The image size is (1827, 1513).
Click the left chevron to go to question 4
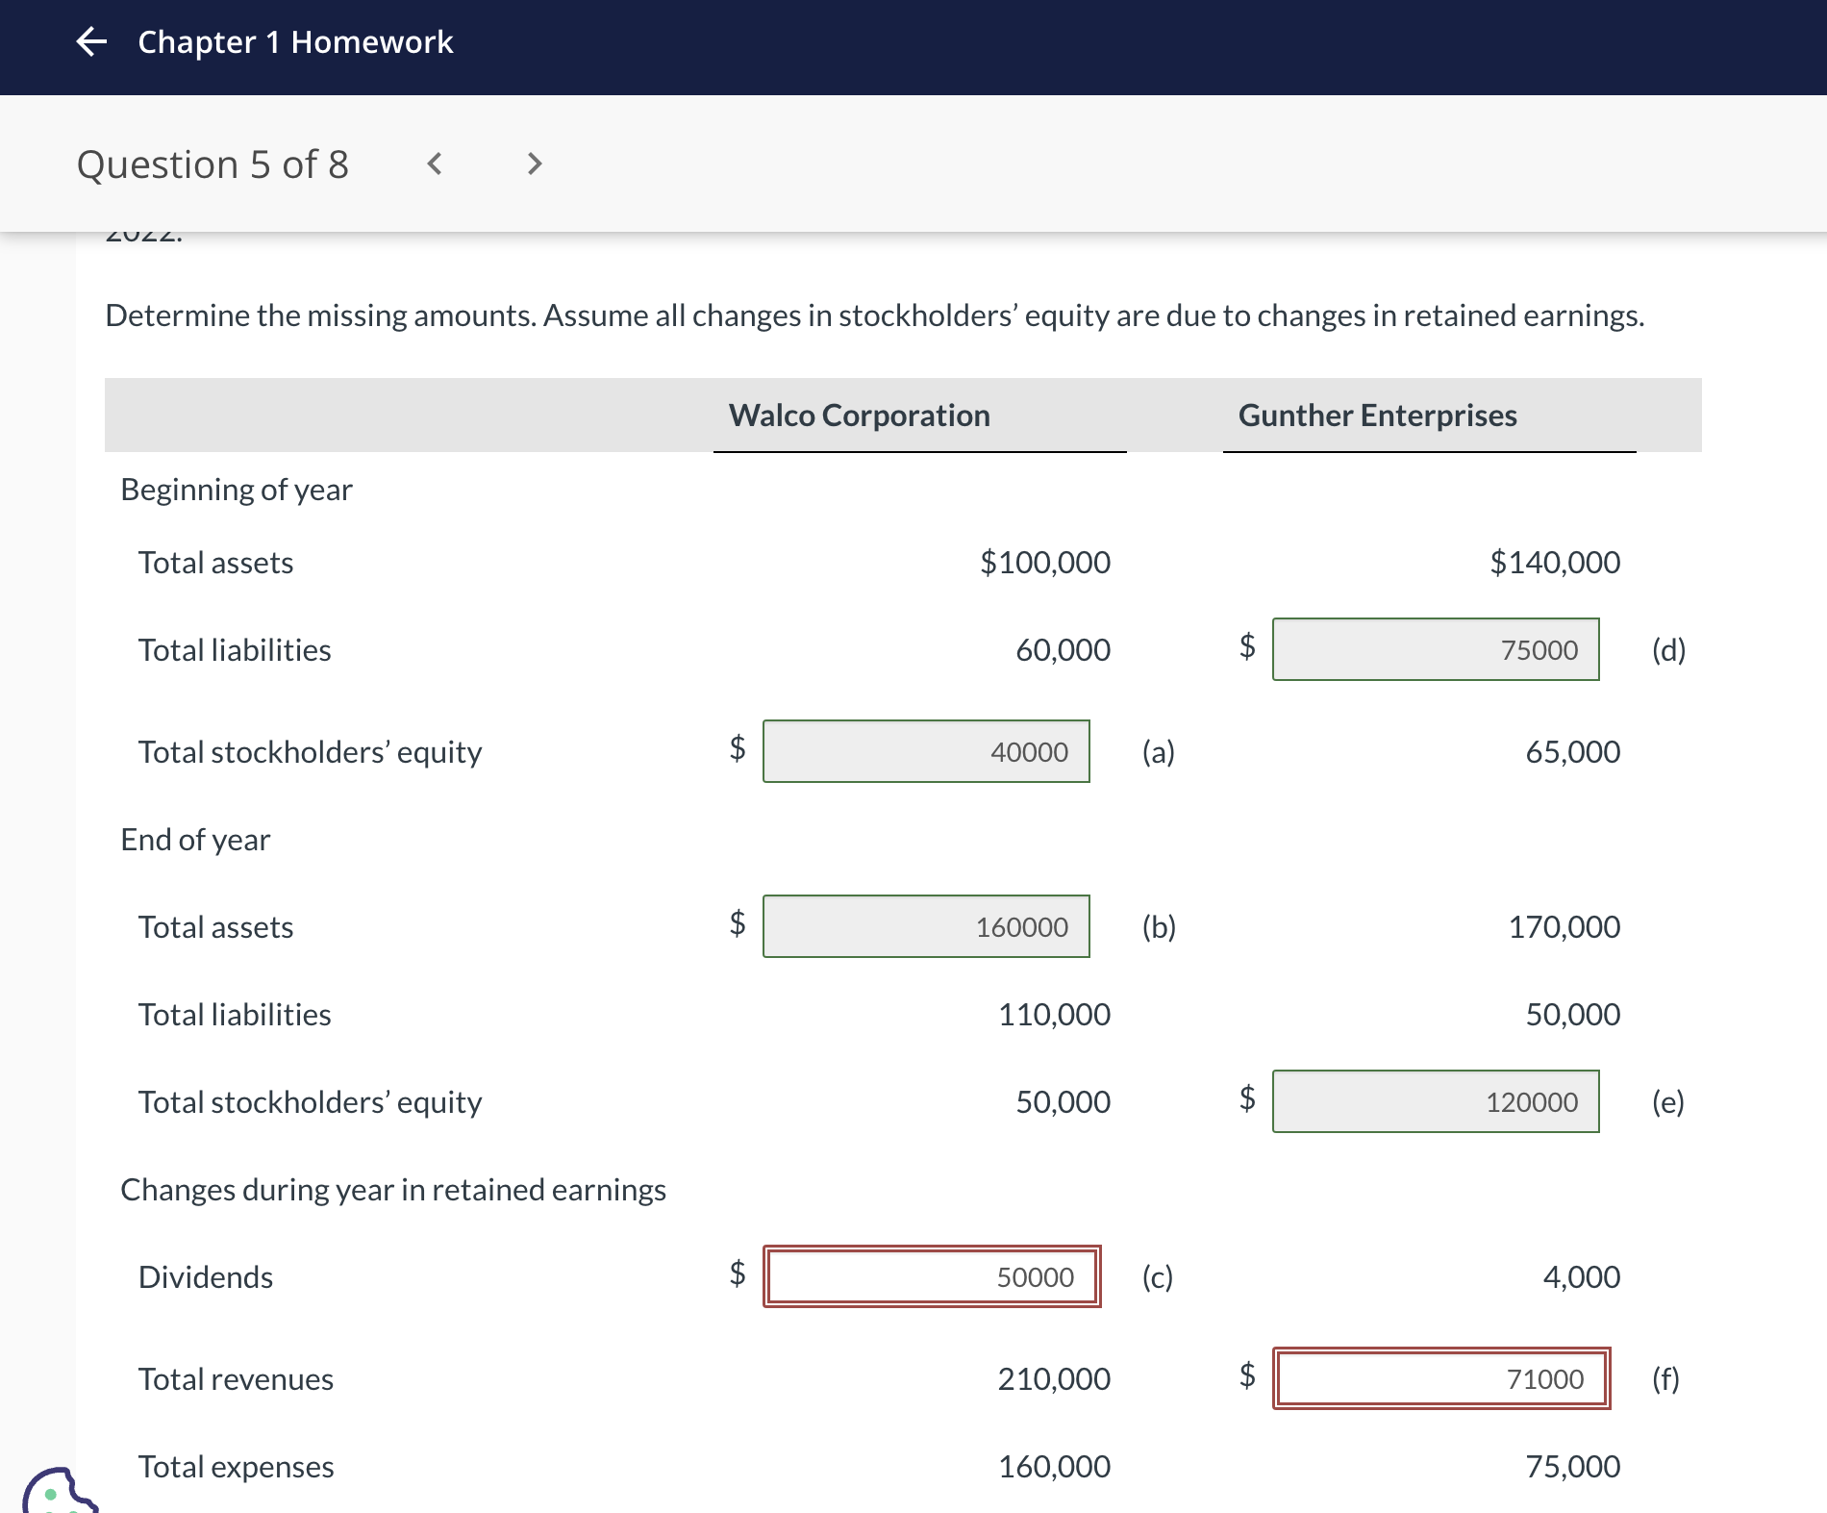(434, 164)
